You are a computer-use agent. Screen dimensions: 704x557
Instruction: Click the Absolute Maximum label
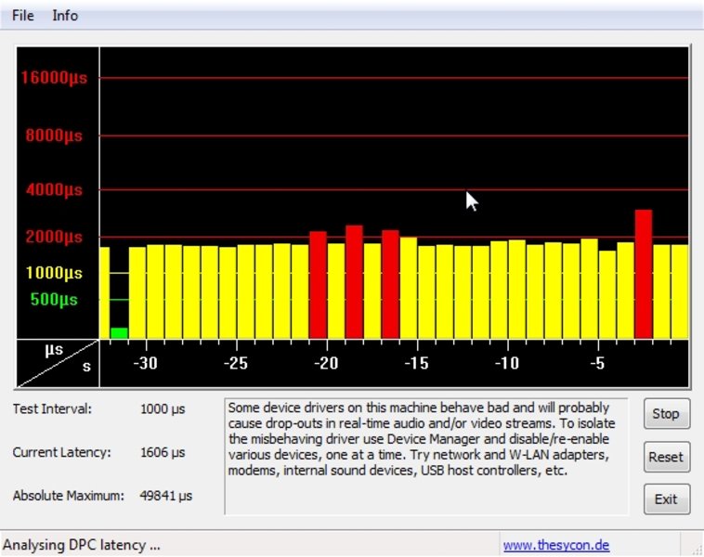tap(68, 496)
